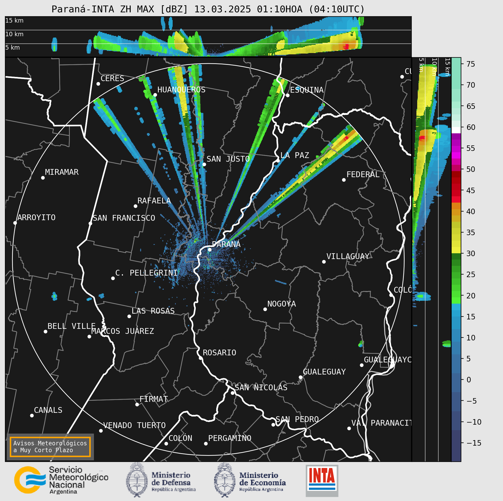This screenshot has height=501, width=503.
Task: Click the 5 km label in top profile
Action: [x=13, y=48]
